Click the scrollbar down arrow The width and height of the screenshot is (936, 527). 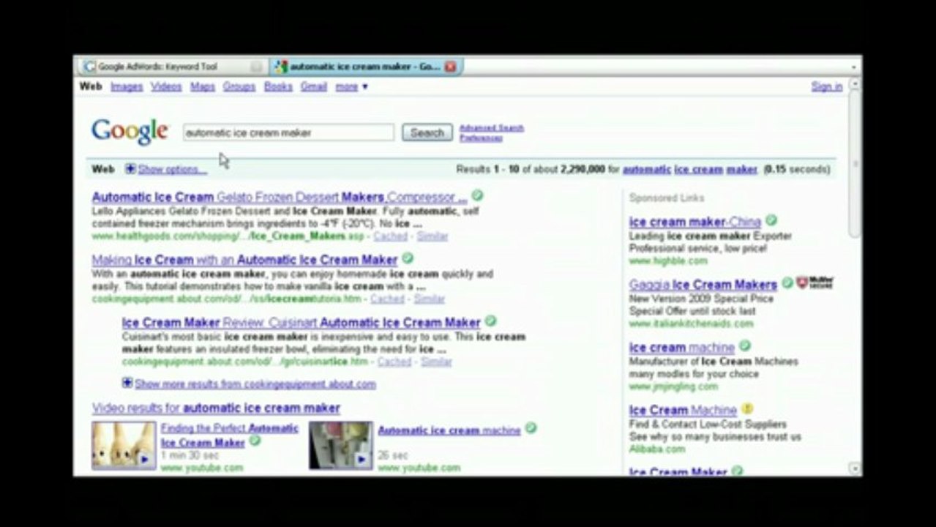coord(855,468)
